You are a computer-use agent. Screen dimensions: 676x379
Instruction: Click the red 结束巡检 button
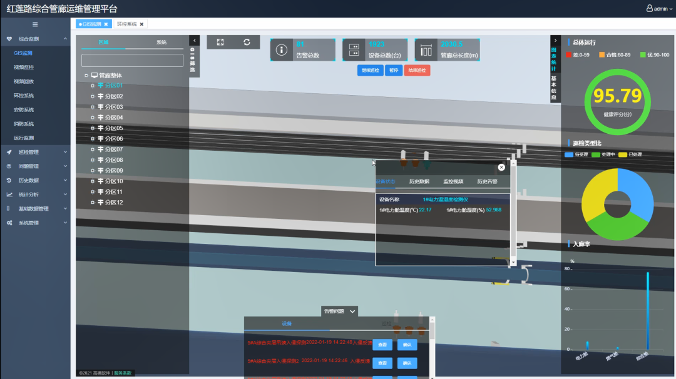[417, 71]
